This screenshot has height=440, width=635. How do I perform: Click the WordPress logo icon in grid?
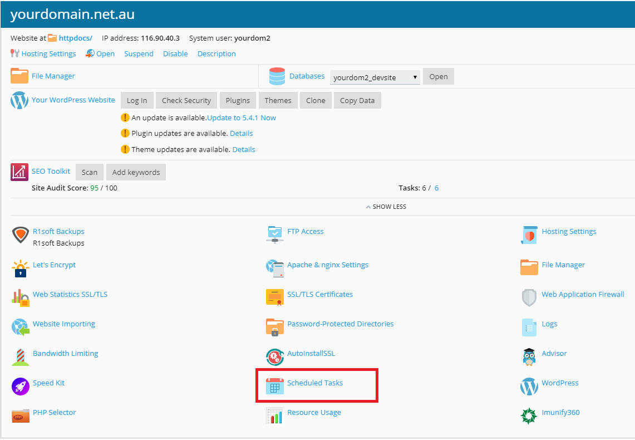(529, 387)
